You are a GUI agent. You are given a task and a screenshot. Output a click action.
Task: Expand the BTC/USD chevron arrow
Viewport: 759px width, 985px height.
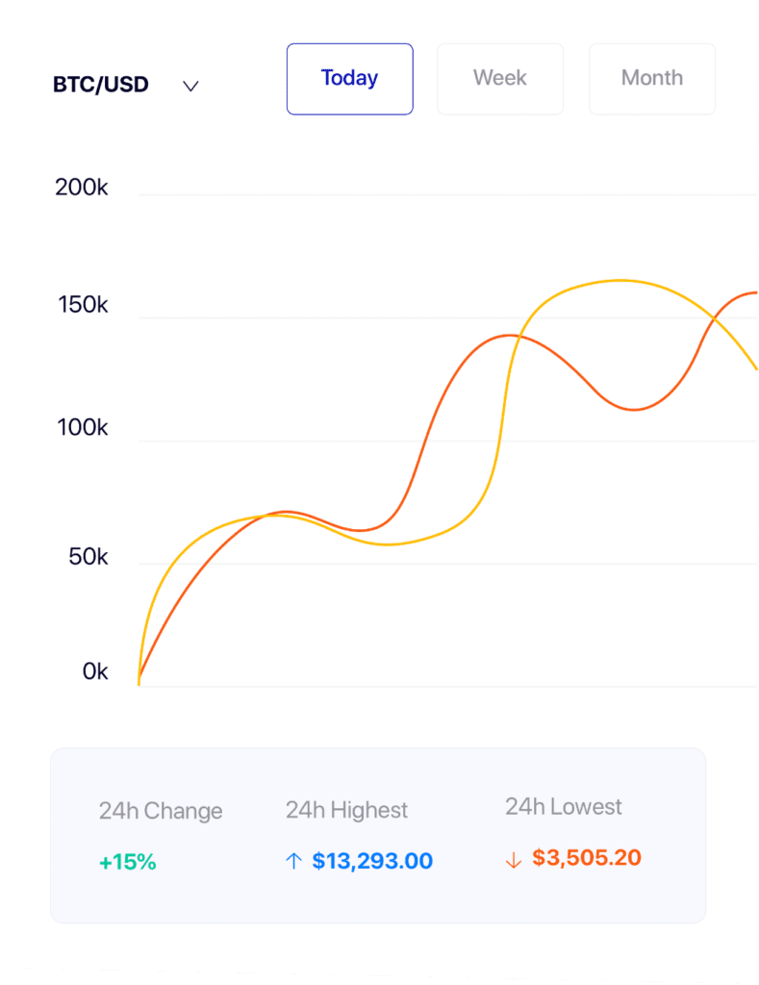[x=190, y=86]
